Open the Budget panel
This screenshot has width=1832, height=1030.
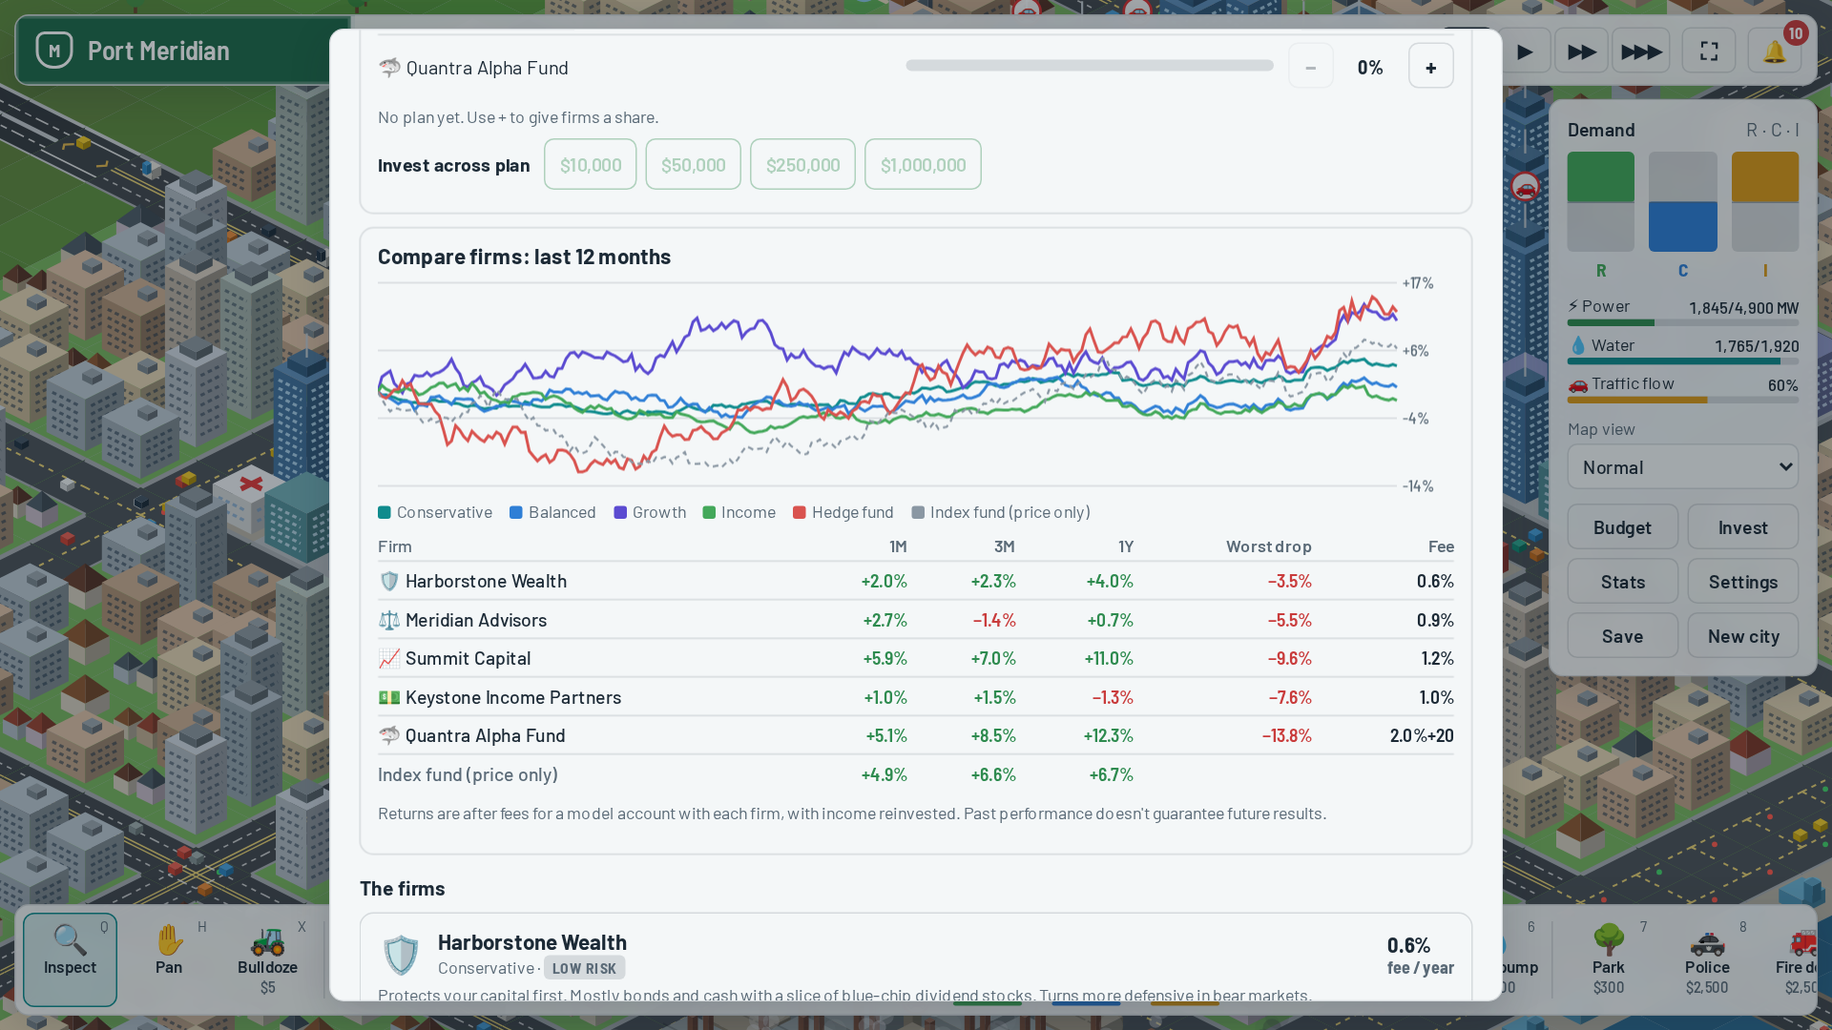click(1622, 527)
